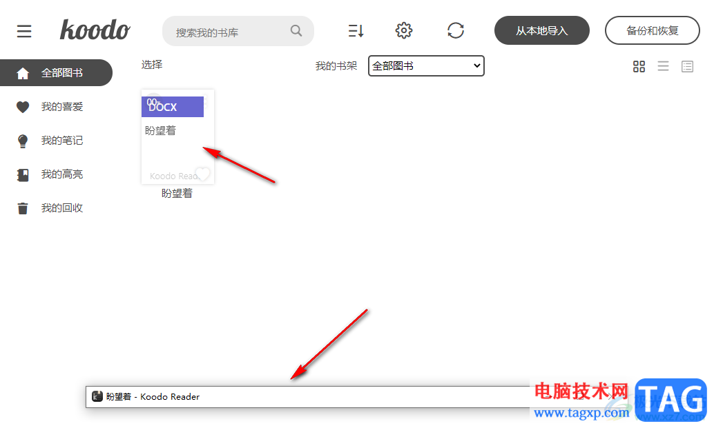
Task: Open the 盼望着 DOCX book cover
Action: click(x=177, y=136)
